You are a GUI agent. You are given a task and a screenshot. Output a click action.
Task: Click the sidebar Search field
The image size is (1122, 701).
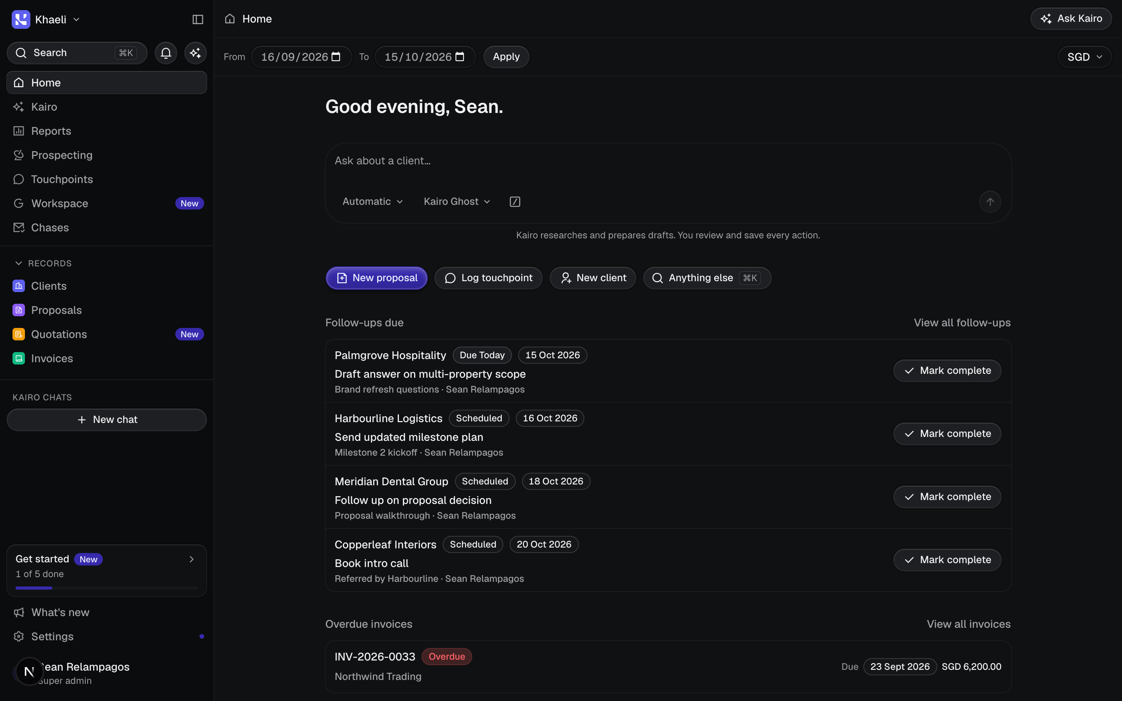coord(77,53)
